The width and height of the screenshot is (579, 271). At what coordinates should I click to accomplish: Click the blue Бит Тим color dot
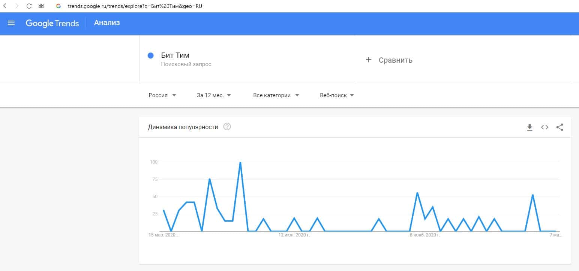pyautogui.click(x=151, y=56)
